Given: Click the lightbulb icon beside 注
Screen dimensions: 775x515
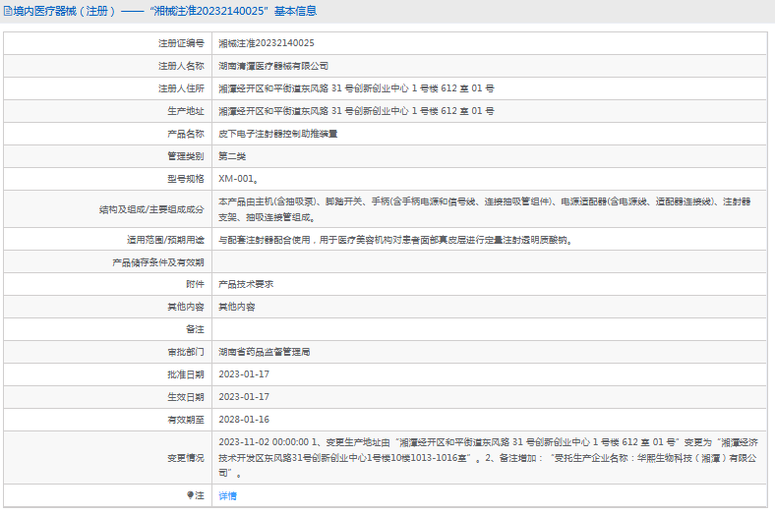Looking at the screenshot, I should click(190, 495).
